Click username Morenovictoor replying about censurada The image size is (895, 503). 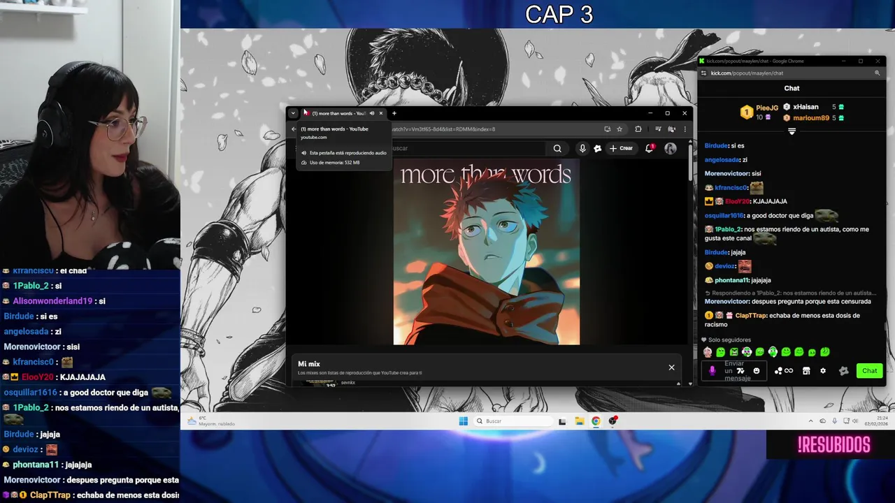(727, 302)
